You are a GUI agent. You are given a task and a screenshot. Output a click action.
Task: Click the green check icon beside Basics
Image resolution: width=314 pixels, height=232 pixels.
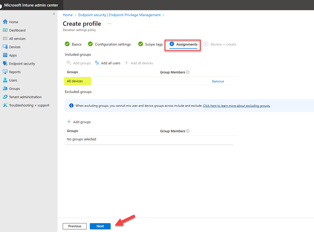(x=67, y=44)
